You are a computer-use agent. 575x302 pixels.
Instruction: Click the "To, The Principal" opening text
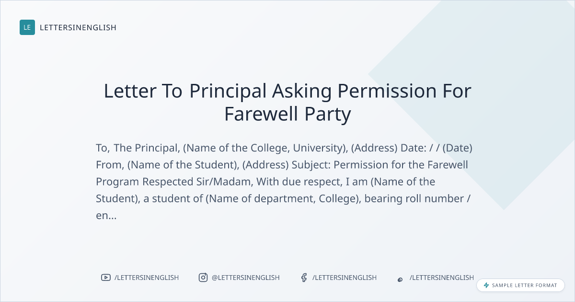click(x=138, y=148)
